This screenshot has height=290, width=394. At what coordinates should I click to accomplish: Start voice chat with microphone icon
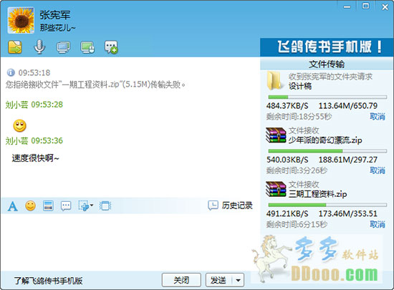pos(39,47)
